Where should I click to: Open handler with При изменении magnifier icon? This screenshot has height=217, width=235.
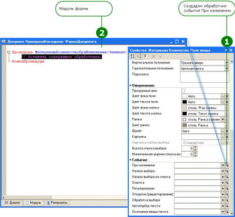point(227,165)
